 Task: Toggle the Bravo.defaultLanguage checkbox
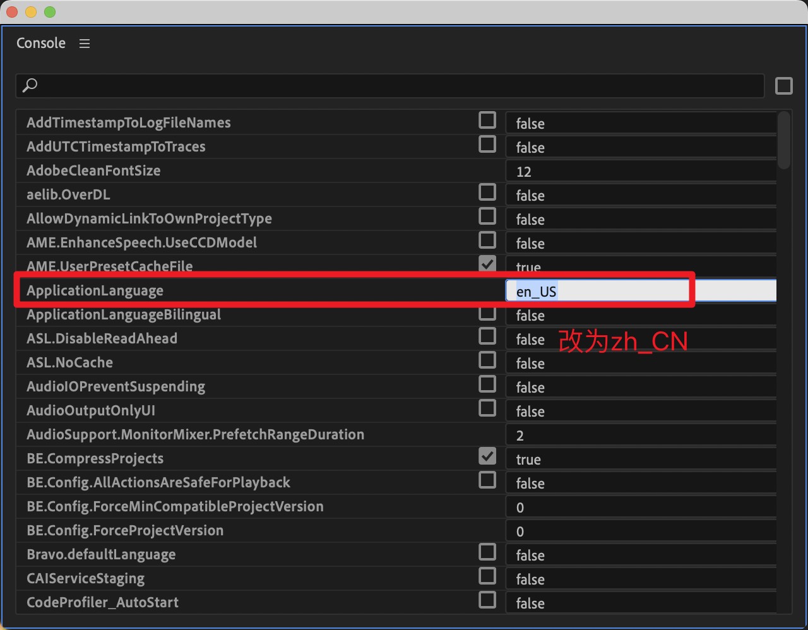(487, 552)
